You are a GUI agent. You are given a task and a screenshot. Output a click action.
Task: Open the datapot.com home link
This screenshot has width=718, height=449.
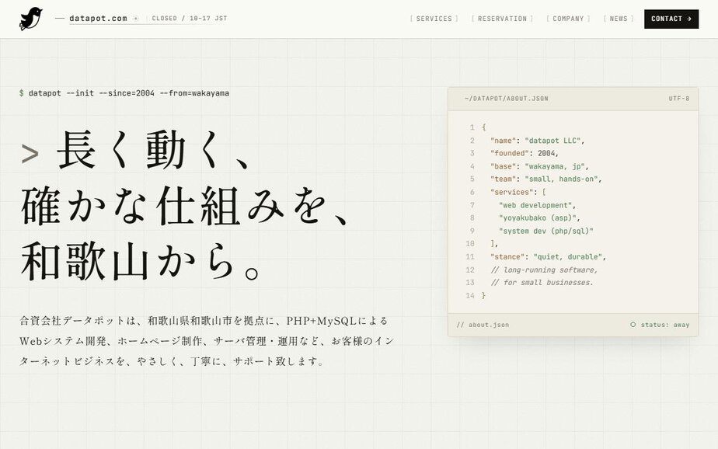(98, 19)
